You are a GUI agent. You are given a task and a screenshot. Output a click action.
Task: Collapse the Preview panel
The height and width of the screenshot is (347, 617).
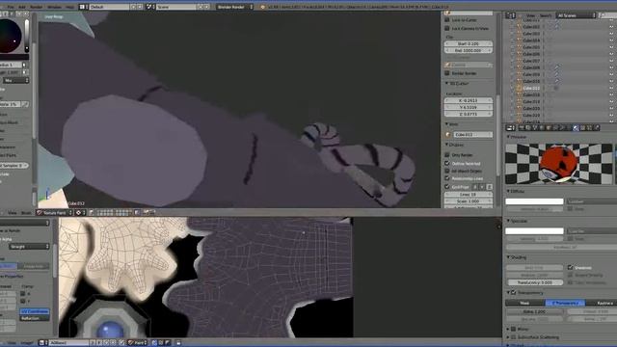click(508, 137)
